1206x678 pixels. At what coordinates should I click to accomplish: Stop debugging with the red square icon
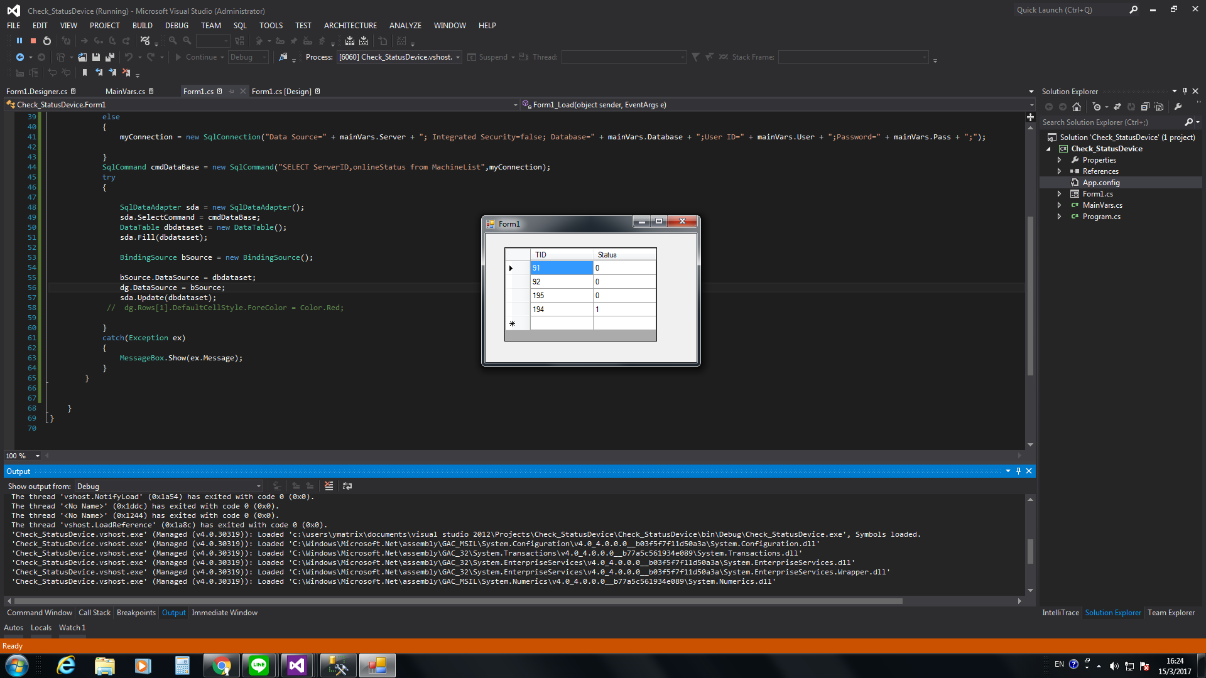click(x=33, y=41)
